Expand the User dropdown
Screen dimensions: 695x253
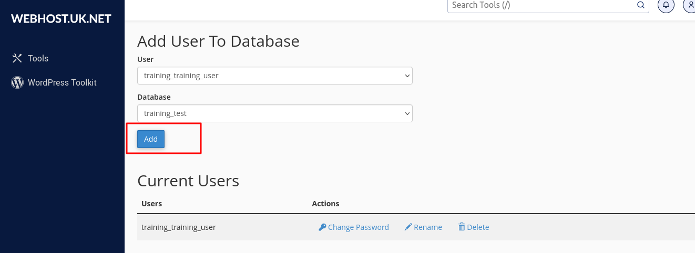(274, 76)
